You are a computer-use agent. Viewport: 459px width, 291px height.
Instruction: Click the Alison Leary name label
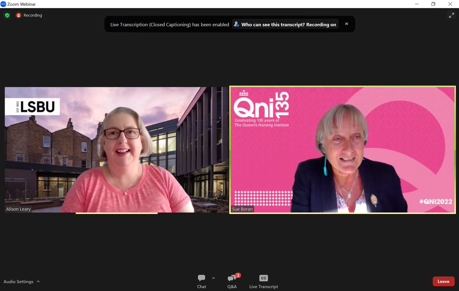18,209
